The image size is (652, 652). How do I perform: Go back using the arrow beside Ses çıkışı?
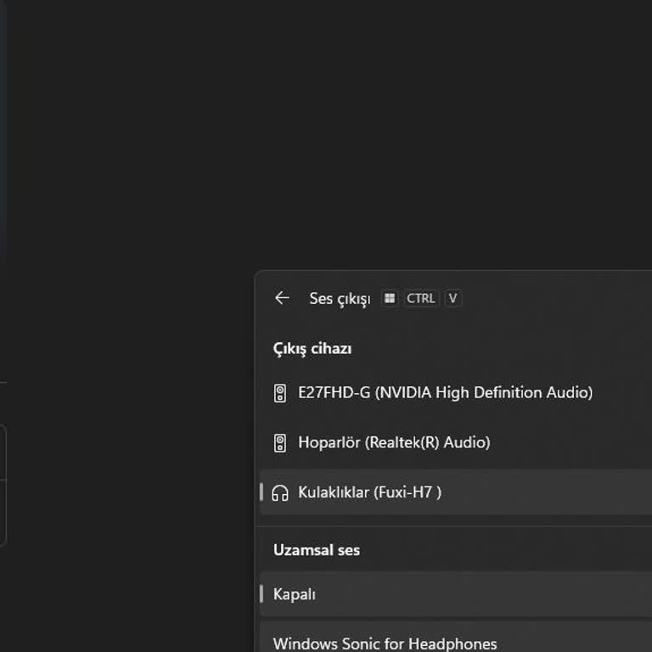click(282, 298)
